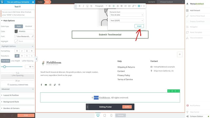Expand Layout & Position panel
Image resolution: width=210 pixels, height=118 pixels.
pos(17,95)
